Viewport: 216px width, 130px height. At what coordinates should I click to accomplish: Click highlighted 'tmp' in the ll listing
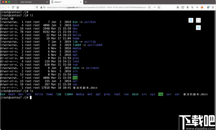pos(75,78)
